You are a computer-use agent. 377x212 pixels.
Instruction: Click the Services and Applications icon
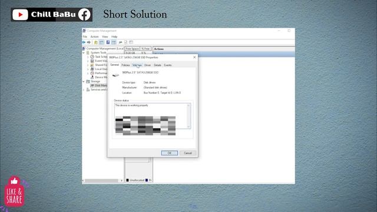click(88, 90)
